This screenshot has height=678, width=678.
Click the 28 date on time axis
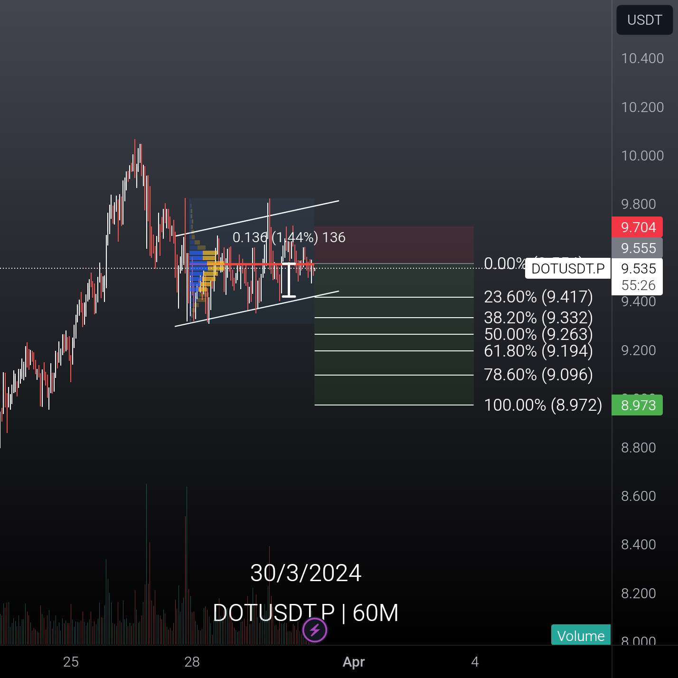tap(192, 662)
